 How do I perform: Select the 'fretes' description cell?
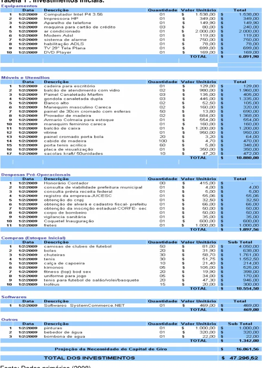pyautogui.click(x=50, y=225)
